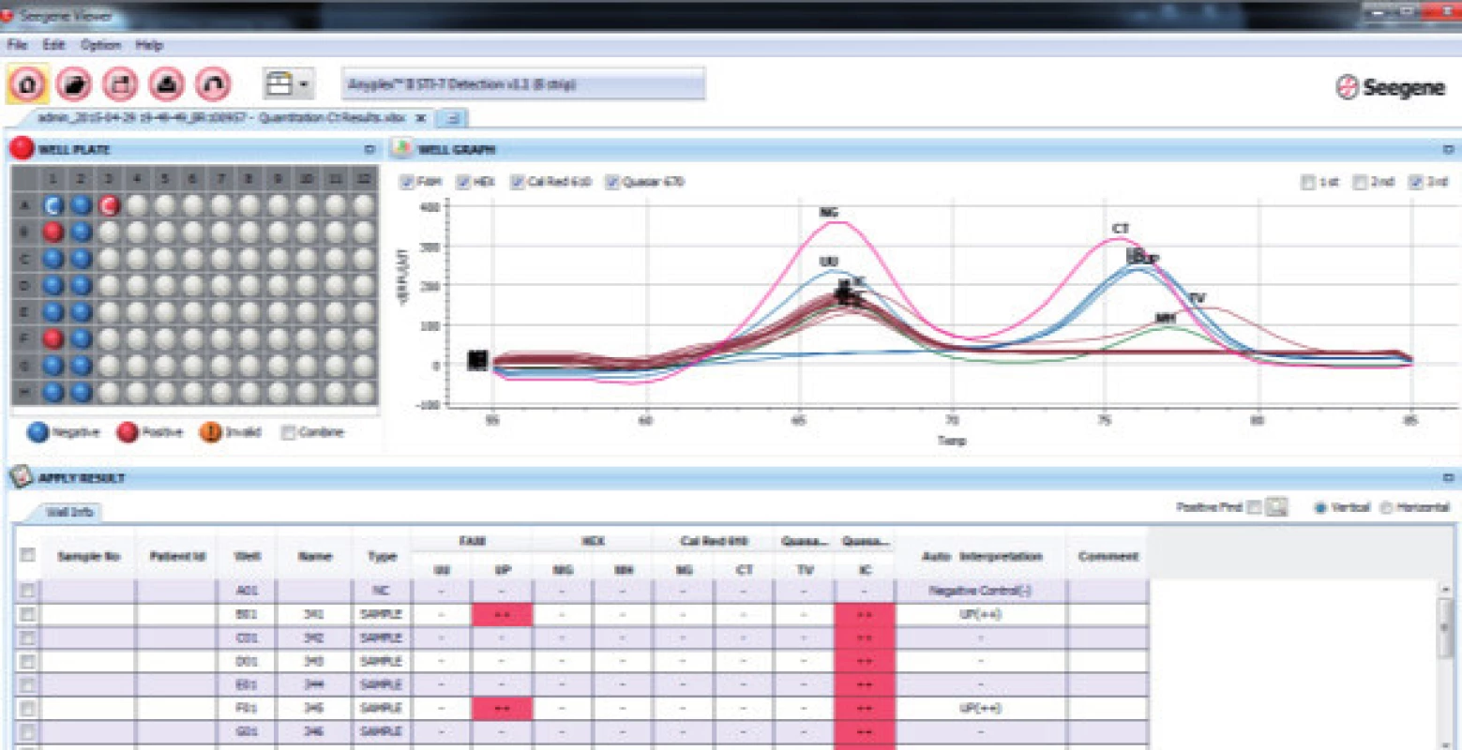Image resolution: width=1462 pixels, height=750 pixels.
Task: Click the Positive Find search icon
Action: click(x=1276, y=507)
